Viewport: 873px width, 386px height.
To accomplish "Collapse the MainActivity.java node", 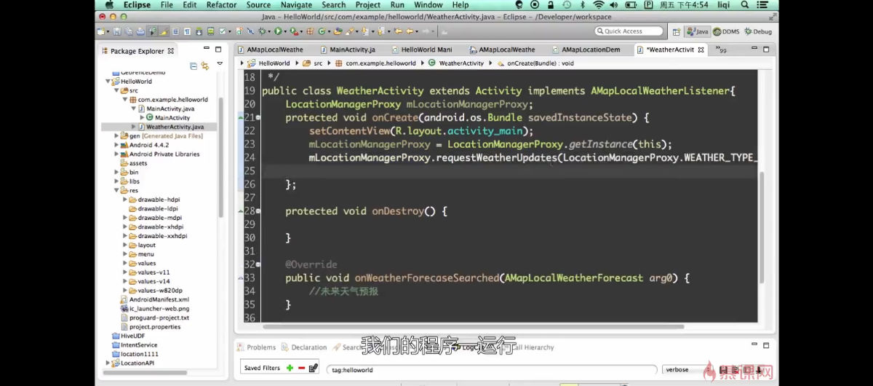I will coord(134,109).
